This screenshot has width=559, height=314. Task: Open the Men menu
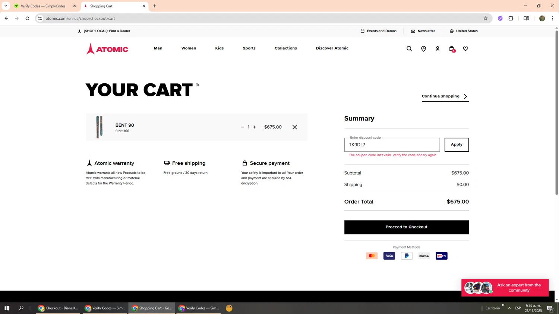pos(158,48)
